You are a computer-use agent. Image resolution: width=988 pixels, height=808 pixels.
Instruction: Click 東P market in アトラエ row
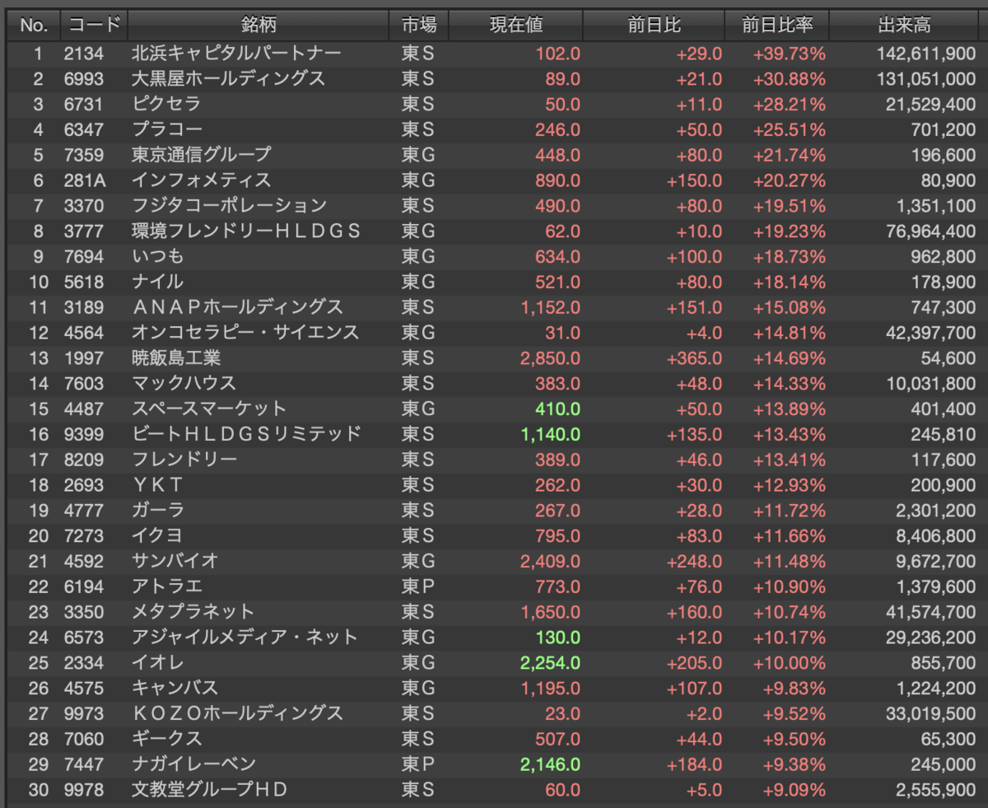pyautogui.click(x=417, y=586)
